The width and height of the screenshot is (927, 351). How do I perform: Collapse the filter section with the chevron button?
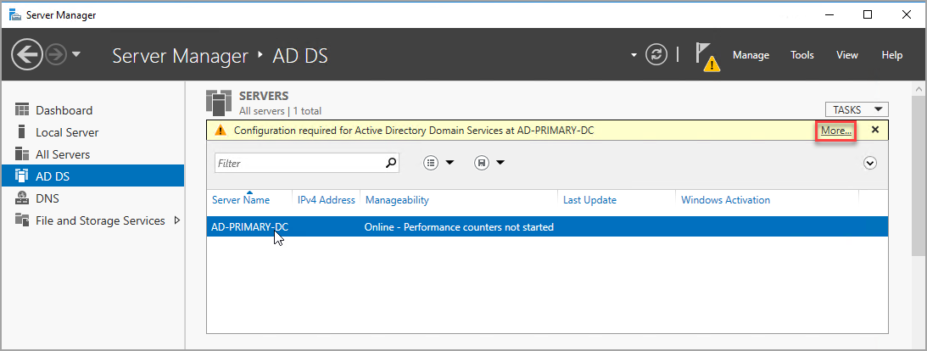click(869, 163)
